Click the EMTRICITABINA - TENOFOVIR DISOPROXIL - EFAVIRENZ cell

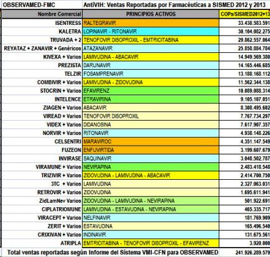coord(151,243)
